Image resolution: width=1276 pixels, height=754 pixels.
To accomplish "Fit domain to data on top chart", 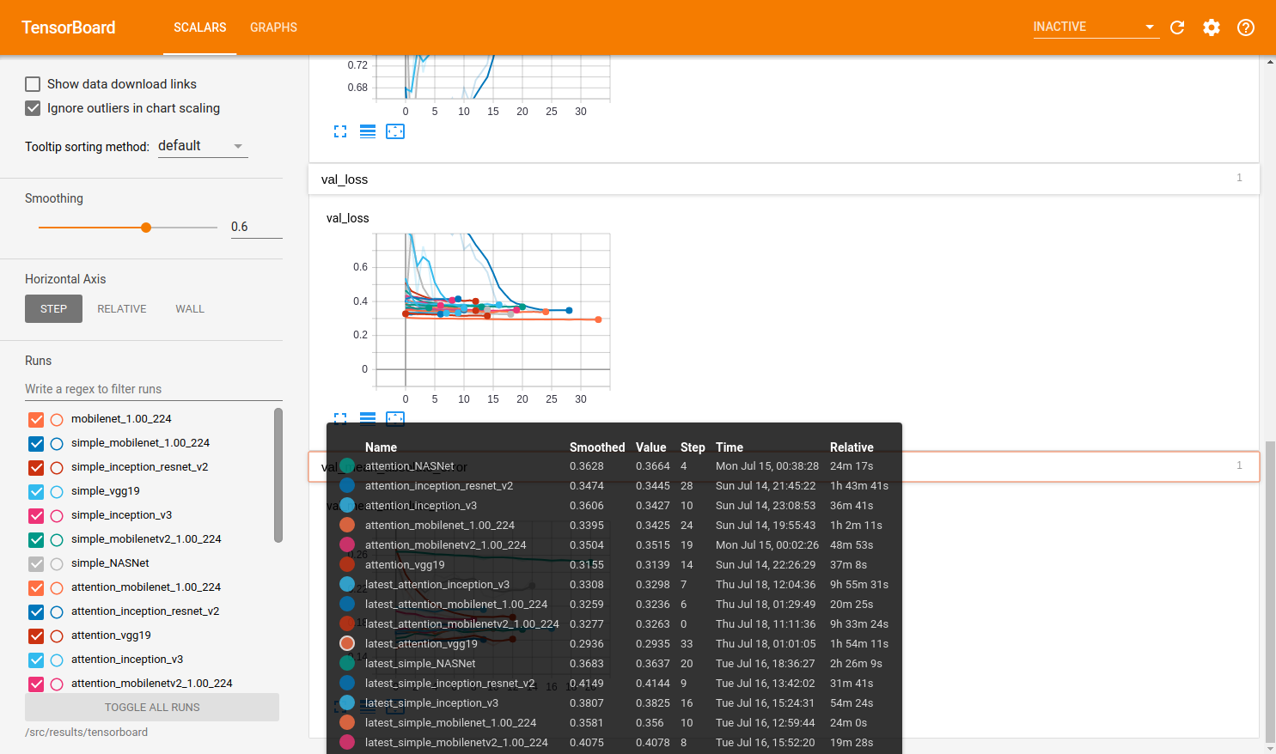I will [x=395, y=131].
